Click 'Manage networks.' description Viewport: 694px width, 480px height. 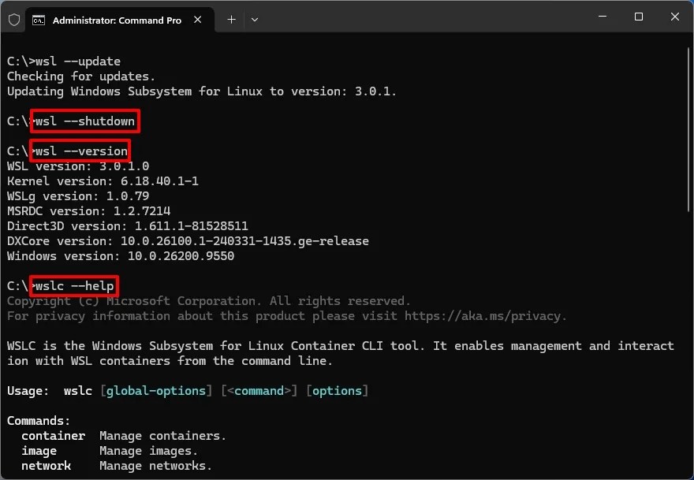pyautogui.click(x=156, y=465)
